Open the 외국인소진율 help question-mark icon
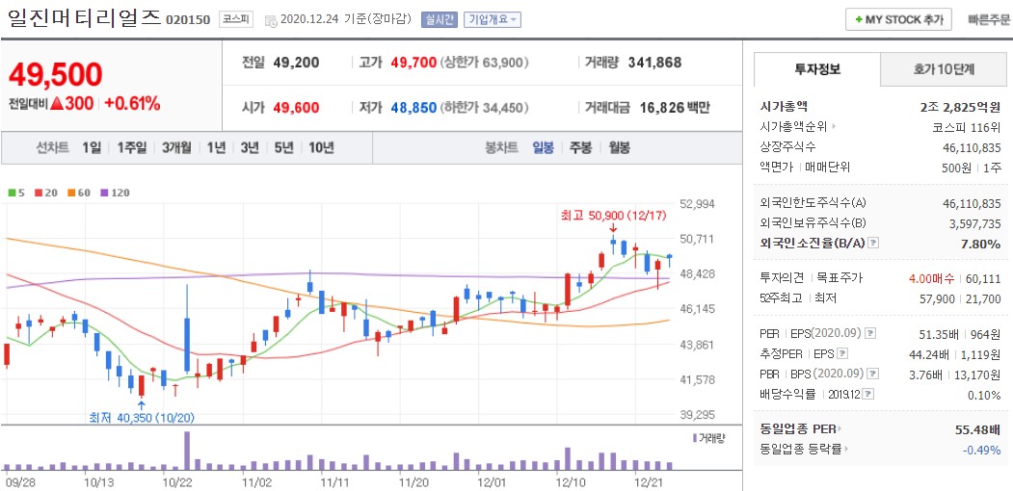1013x491 pixels. click(873, 244)
